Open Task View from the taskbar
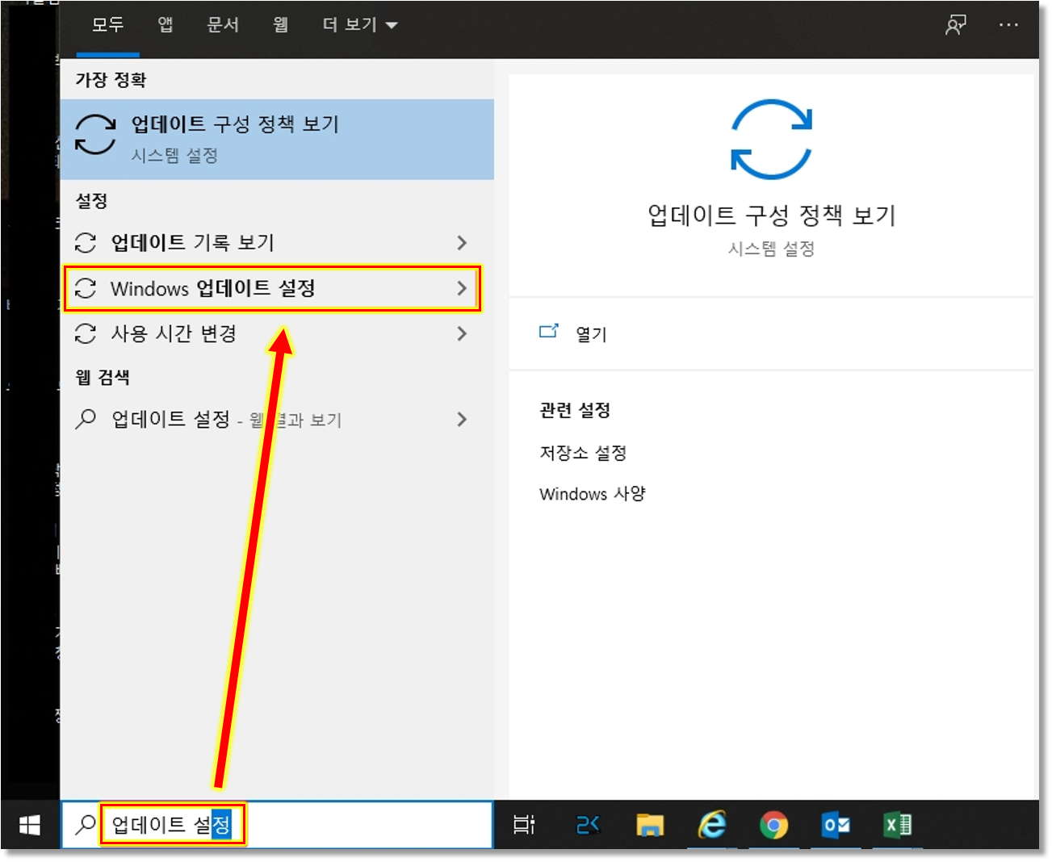1052x862 pixels. 524,825
